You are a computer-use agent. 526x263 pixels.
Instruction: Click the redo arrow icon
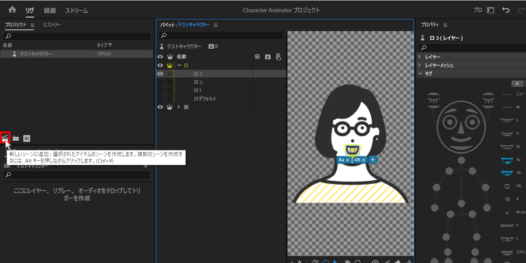click(520, 10)
